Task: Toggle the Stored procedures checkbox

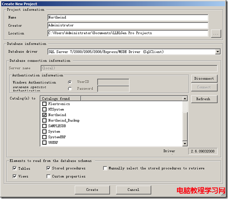Action: pyautogui.click(x=49, y=168)
